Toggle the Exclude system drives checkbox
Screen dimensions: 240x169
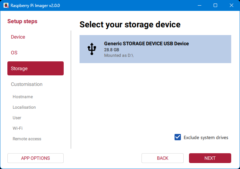(178, 137)
